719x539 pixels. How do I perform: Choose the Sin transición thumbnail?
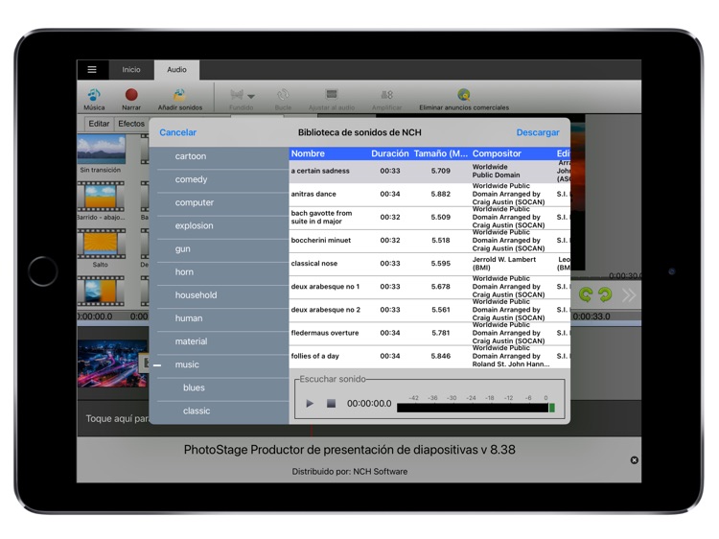click(102, 150)
